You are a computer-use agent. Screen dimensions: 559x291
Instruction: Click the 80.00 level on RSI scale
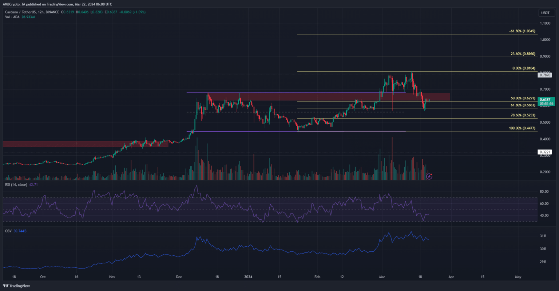544,192
